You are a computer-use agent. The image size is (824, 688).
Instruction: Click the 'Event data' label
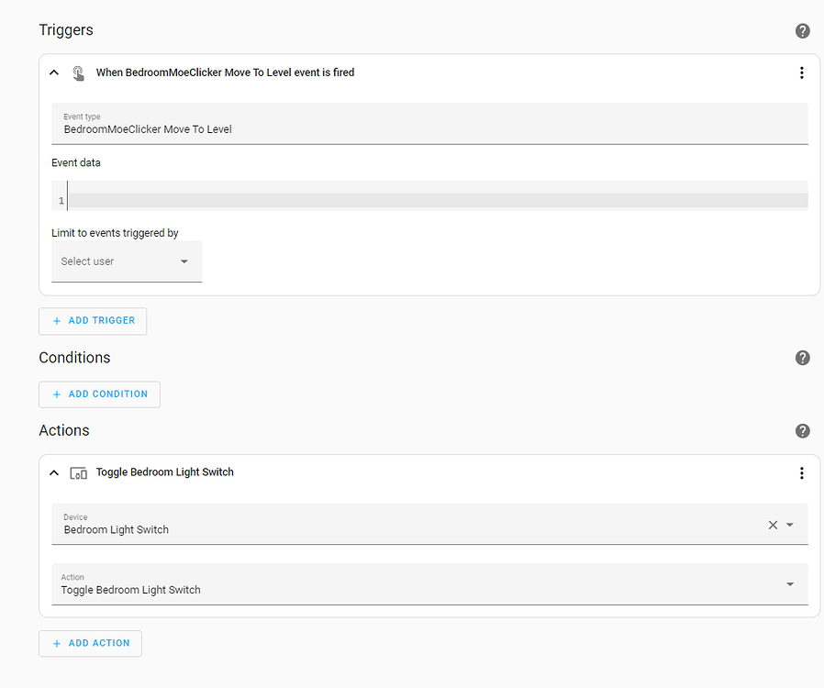pyautogui.click(x=75, y=162)
